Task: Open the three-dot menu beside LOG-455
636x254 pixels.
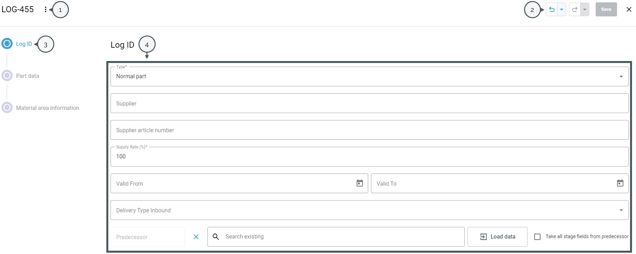Action: (x=45, y=10)
